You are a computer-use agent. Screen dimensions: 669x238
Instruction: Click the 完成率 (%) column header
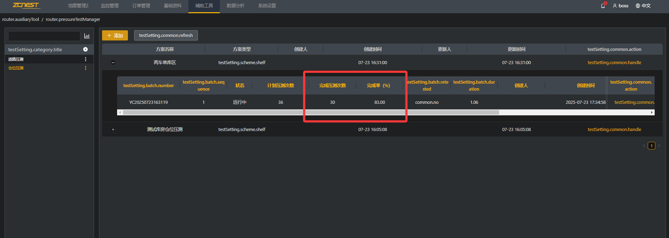(x=379, y=86)
